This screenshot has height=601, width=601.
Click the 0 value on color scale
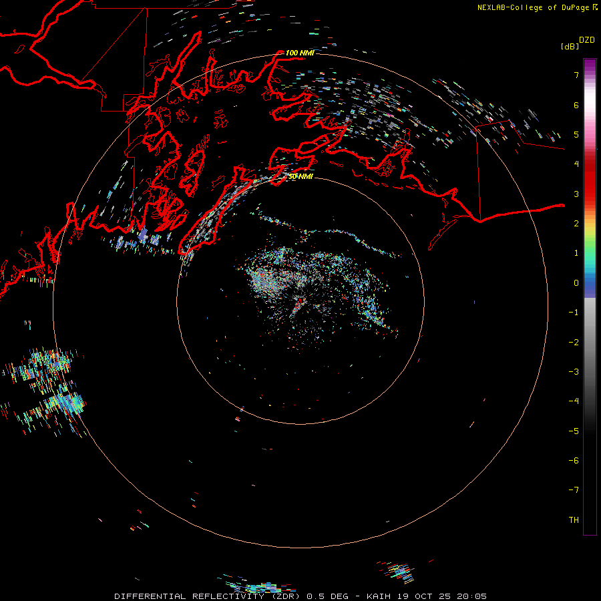coord(576,283)
